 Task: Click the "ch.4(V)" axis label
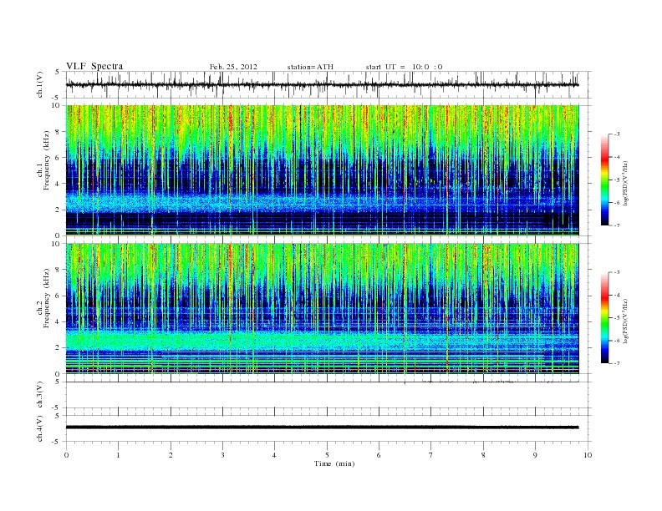[40, 428]
